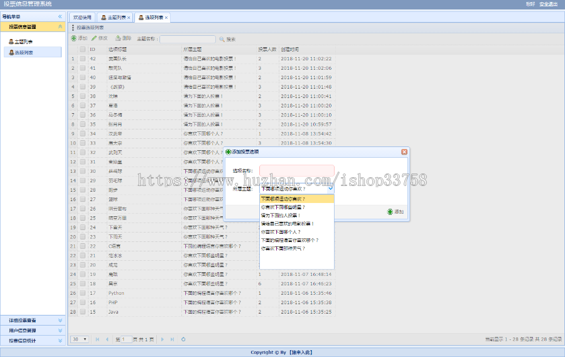
Task: Go to the last page
Action: pos(172,339)
